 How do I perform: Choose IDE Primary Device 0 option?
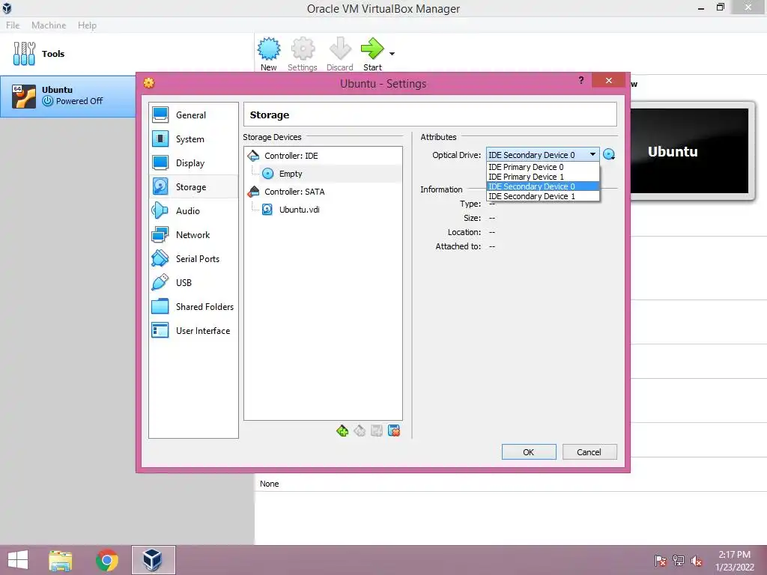click(x=542, y=167)
